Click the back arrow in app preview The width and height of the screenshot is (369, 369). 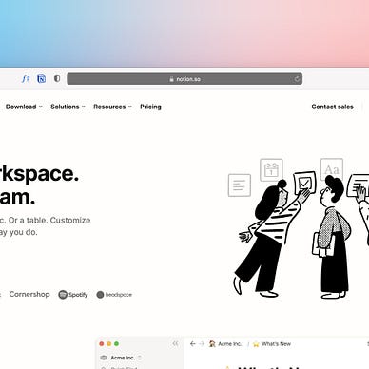click(193, 343)
